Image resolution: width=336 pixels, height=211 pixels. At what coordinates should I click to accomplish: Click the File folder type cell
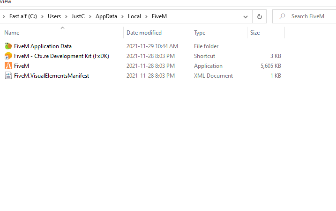pos(206,46)
